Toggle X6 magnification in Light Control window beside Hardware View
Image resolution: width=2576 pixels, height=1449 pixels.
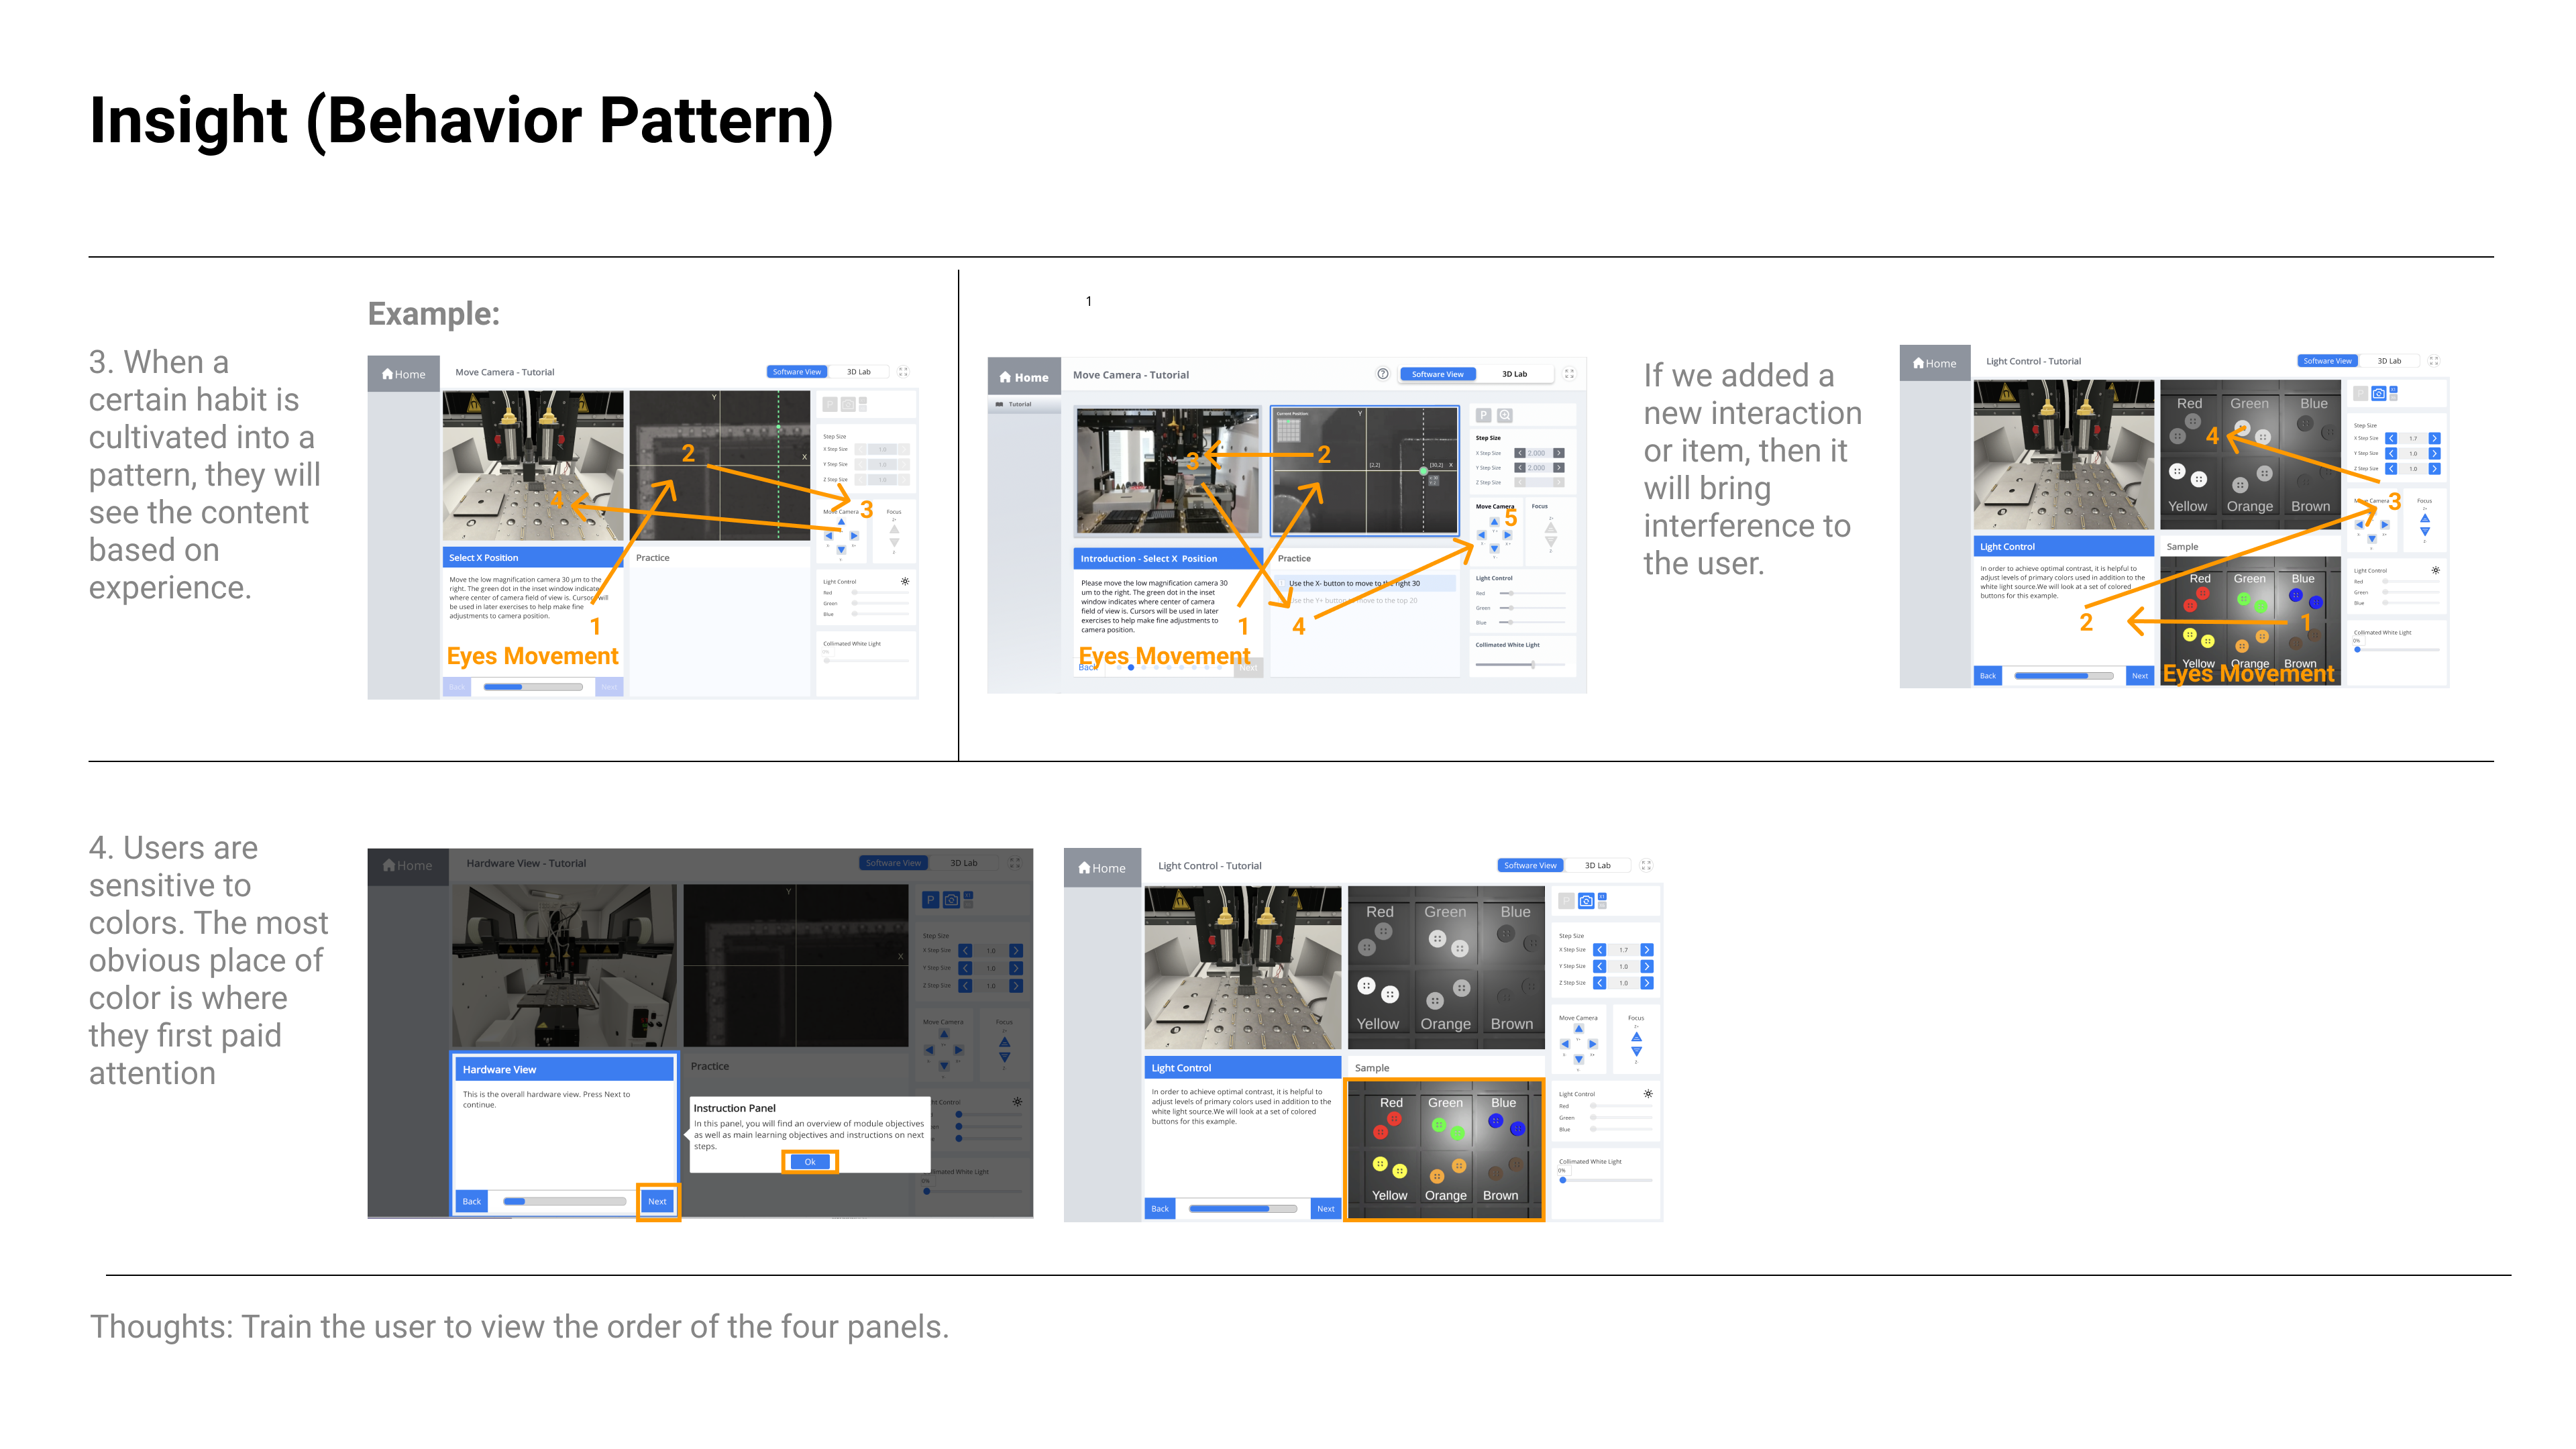1602,906
